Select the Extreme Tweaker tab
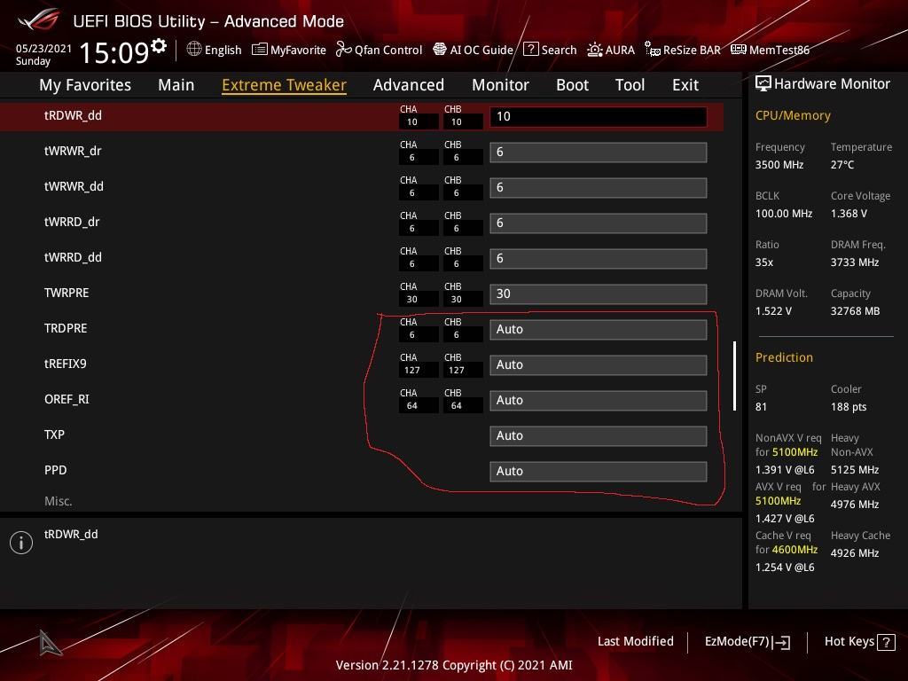 coord(285,85)
